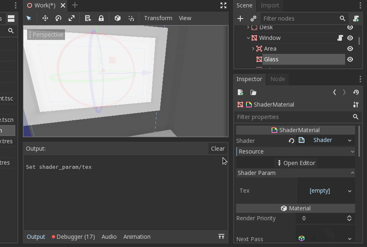This screenshot has height=247, width=367.
Task: Click the Clear button in Output panel
Action: pyautogui.click(x=217, y=149)
